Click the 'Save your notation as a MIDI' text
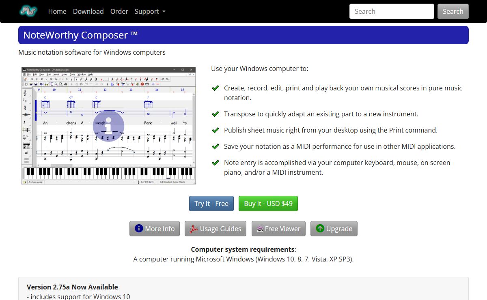The image size is (487, 300). pyautogui.click(x=340, y=146)
